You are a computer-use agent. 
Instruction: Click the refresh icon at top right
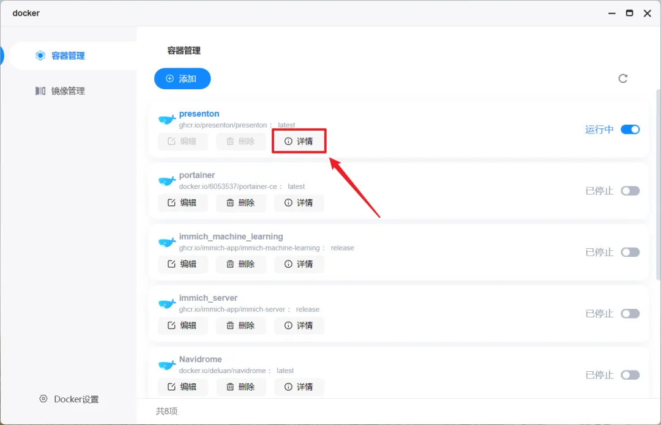pyautogui.click(x=622, y=78)
